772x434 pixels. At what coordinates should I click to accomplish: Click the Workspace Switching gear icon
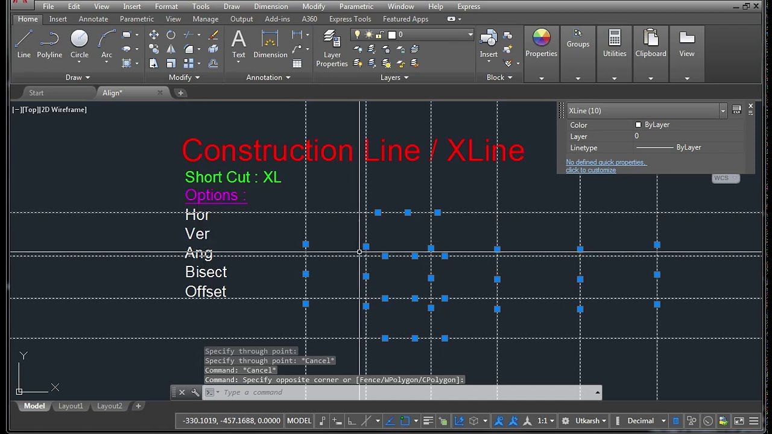(565, 421)
